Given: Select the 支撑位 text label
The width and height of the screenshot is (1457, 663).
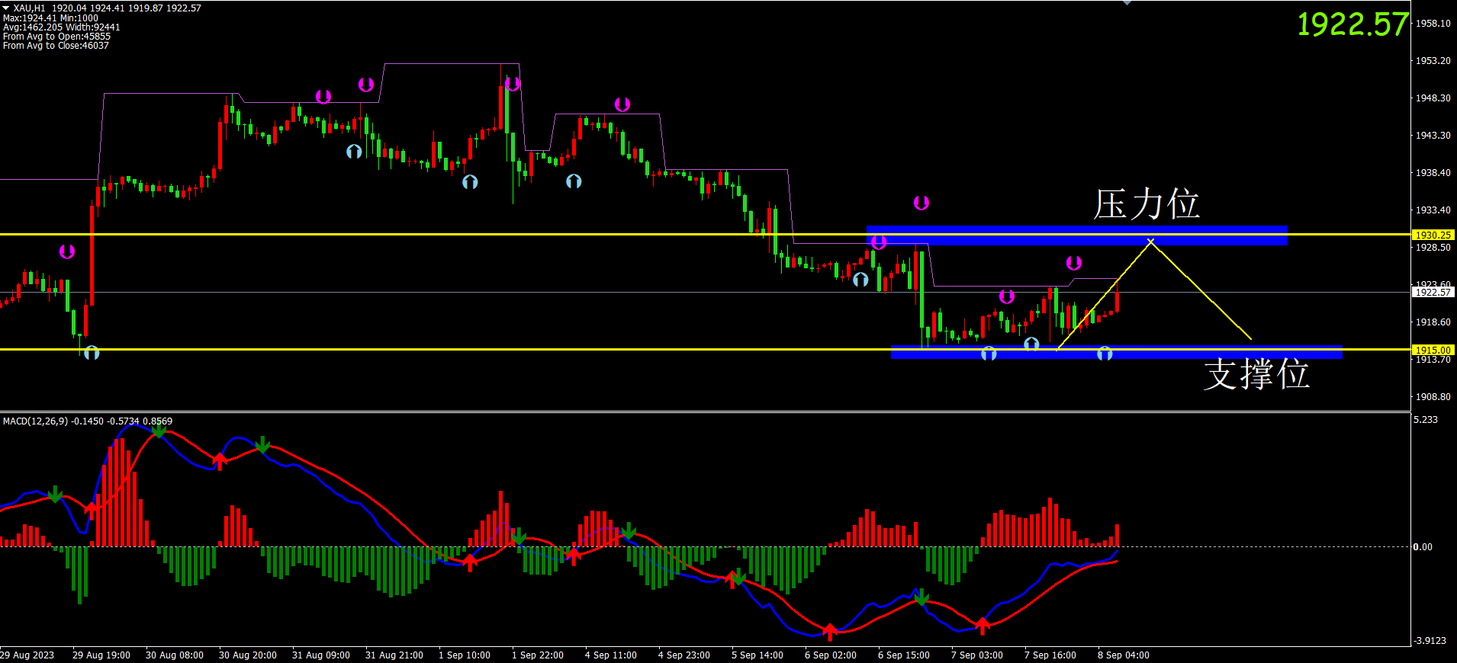Looking at the screenshot, I should (x=1256, y=374).
